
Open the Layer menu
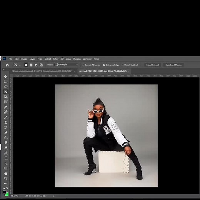[32, 59]
